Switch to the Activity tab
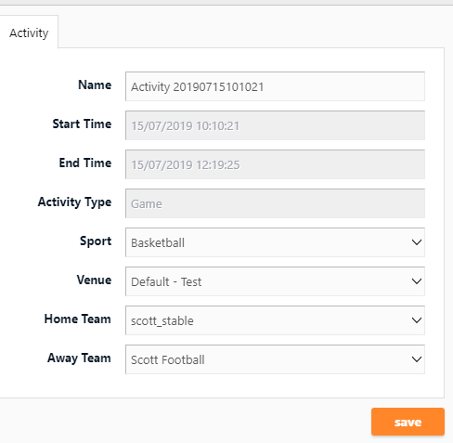Viewport: 453px width, 443px height. pyautogui.click(x=29, y=33)
